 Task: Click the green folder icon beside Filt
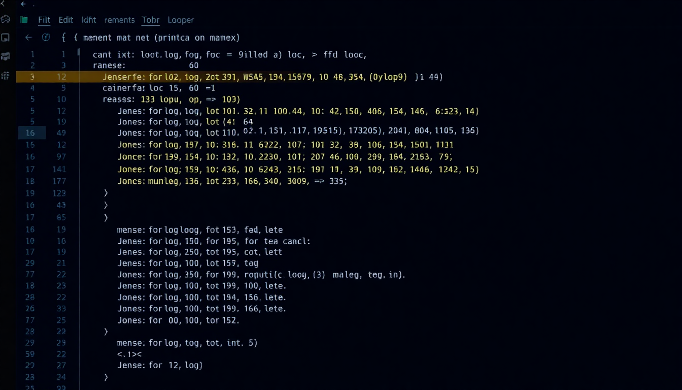(24, 20)
